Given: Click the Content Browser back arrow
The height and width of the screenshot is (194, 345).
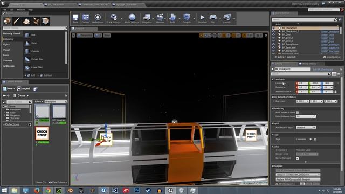Looking at the screenshot, I should pyautogui.click(x=4, y=96).
